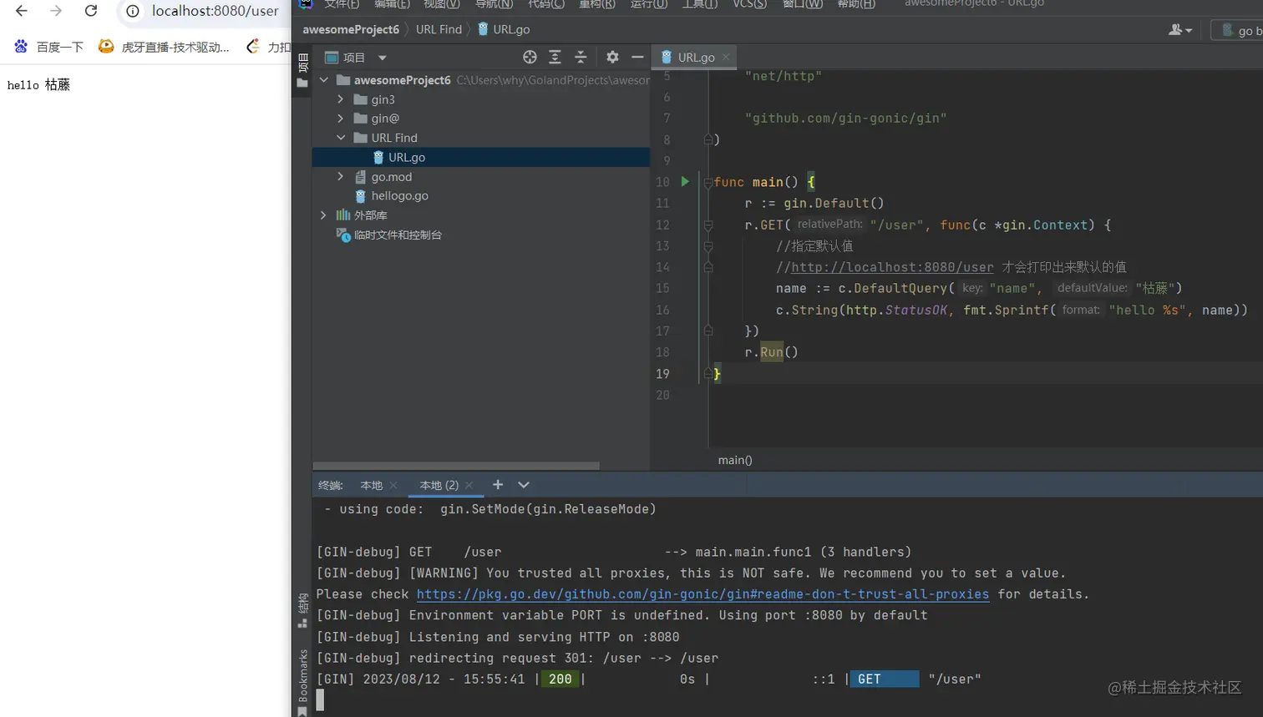Click the locate/select opened file crosshair icon
Screen dimensions: 1263x717
click(x=530, y=57)
